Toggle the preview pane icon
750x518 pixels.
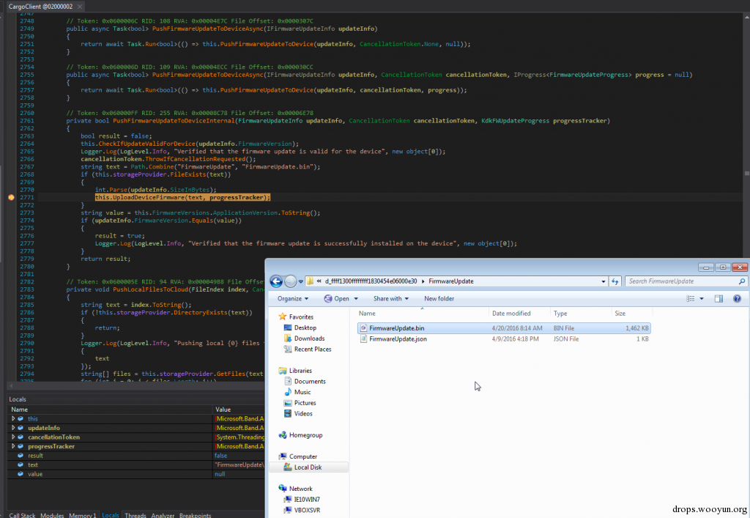[719, 299]
